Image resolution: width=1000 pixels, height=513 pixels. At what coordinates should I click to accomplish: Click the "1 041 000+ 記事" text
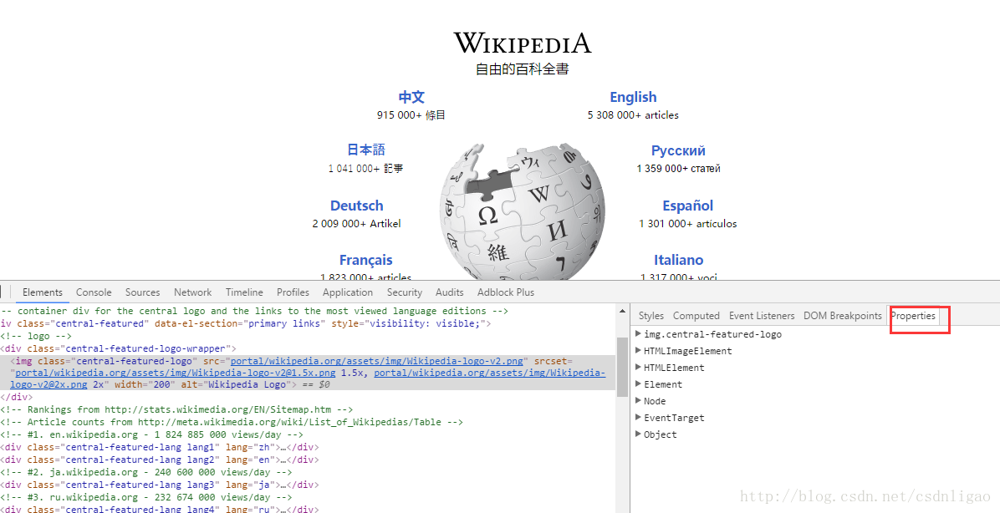point(365,169)
